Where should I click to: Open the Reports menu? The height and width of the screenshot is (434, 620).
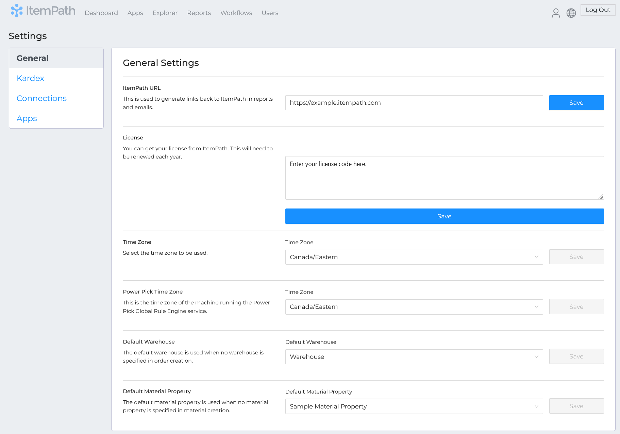199,13
